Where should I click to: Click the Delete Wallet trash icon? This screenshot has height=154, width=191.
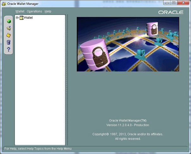pos(9,42)
